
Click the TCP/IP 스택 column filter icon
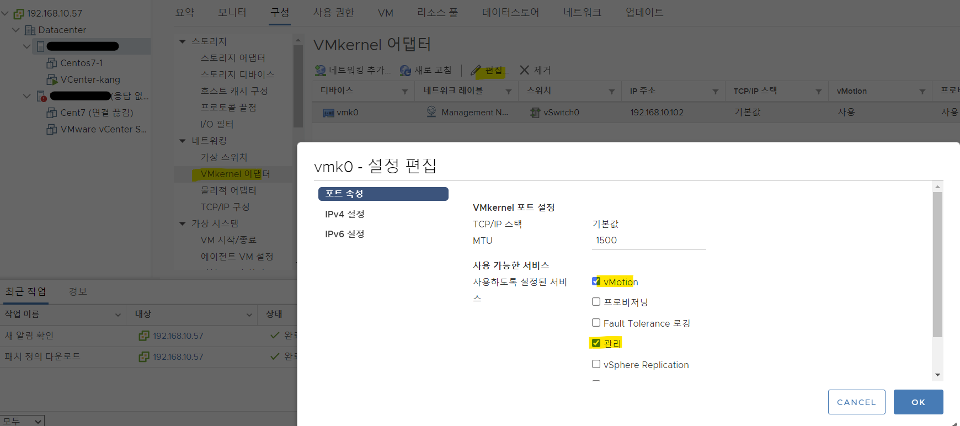coord(819,92)
